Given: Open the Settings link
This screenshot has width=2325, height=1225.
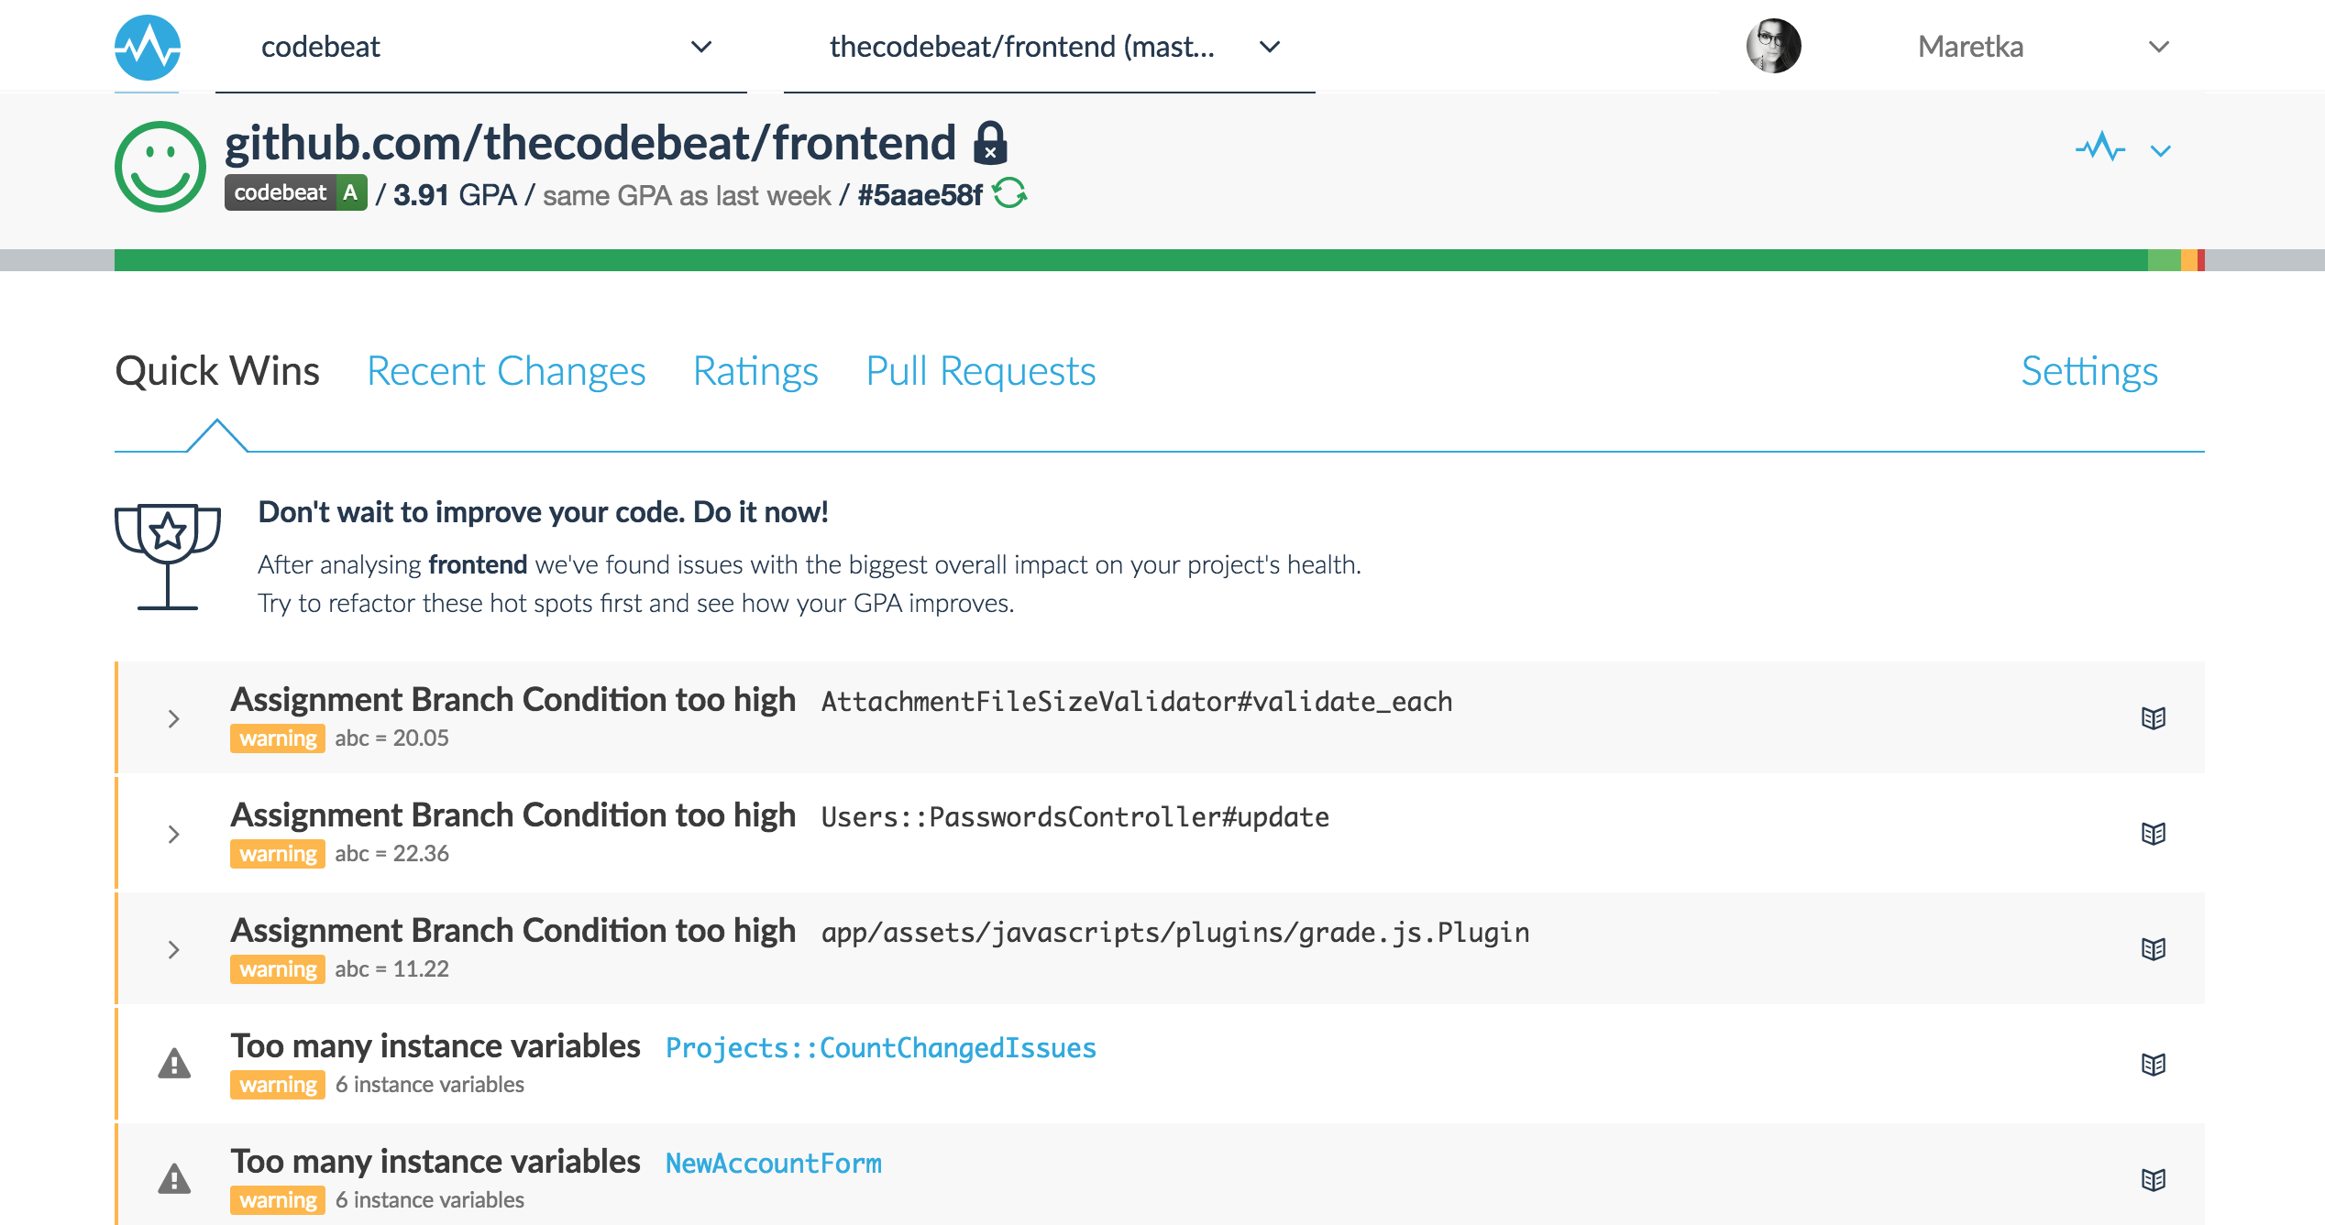Looking at the screenshot, I should point(2089,371).
